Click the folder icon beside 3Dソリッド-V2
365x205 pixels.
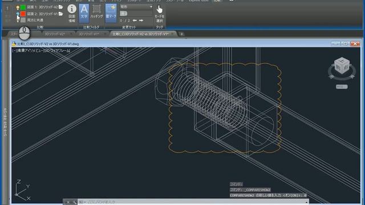61,7
